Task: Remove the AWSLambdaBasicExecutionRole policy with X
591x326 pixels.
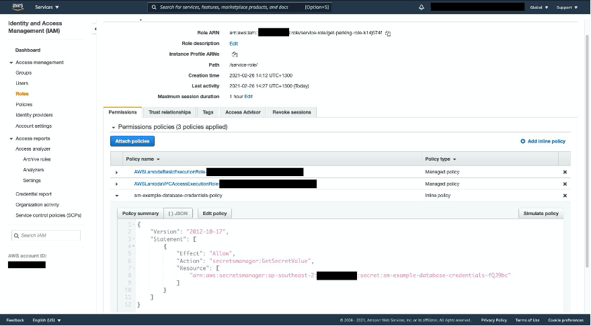Action: coord(565,173)
